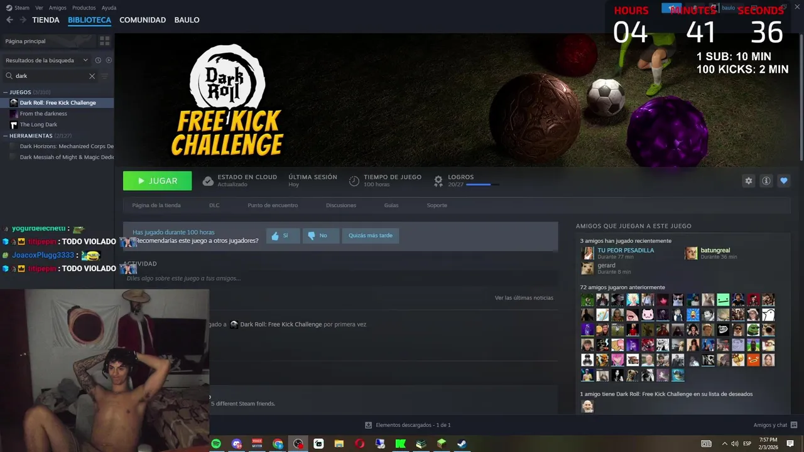Go forward with the right arrow
Viewport: 804px width, 452px height.
click(x=23, y=20)
